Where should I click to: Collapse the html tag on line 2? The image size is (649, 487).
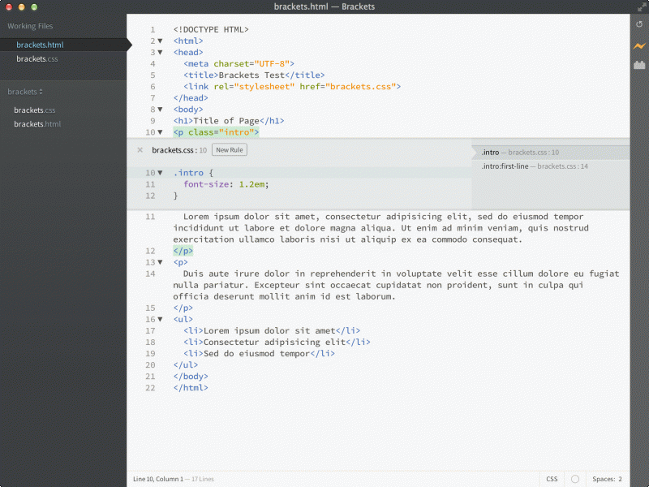(x=160, y=41)
